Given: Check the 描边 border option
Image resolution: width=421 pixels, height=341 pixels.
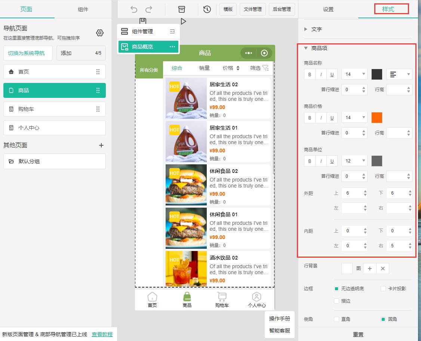Looking at the screenshot, I should pyautogui.click(x=337, y=301).
